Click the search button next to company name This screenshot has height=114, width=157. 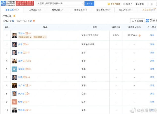(89, 4)
